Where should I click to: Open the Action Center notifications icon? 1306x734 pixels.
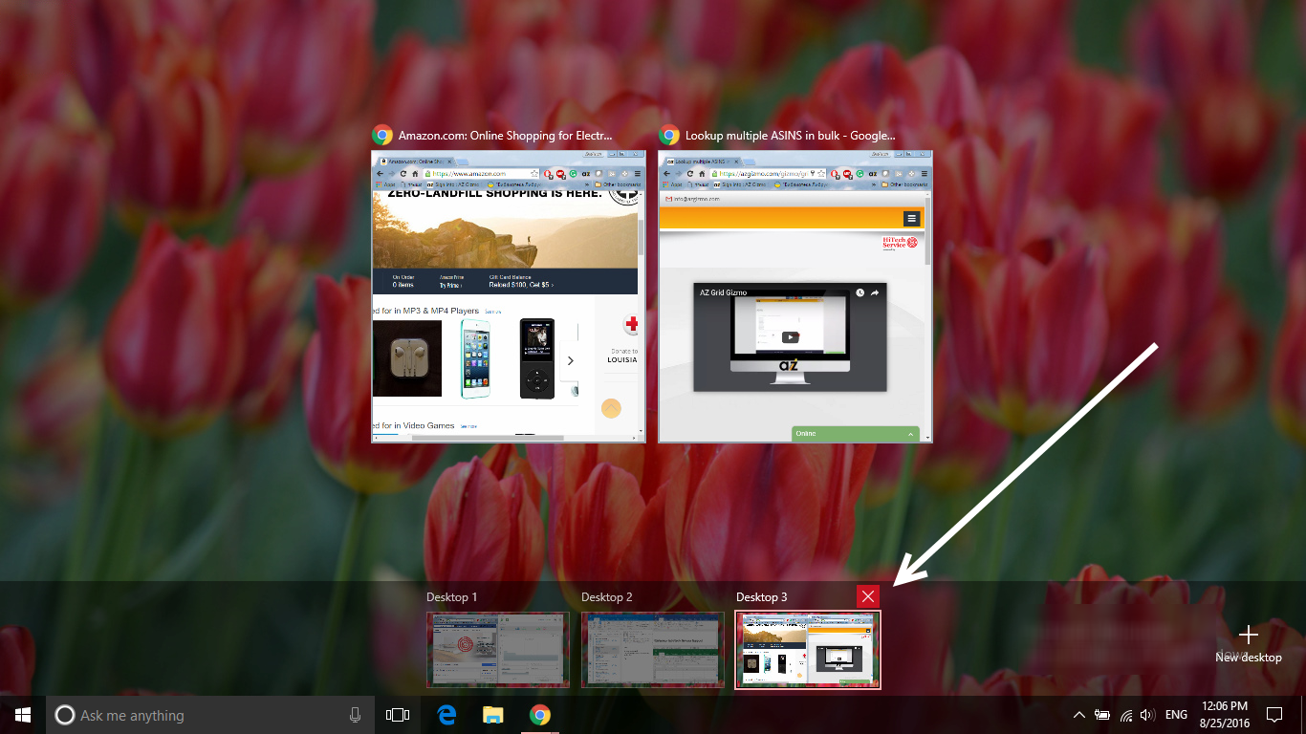tap(1274, 715)
